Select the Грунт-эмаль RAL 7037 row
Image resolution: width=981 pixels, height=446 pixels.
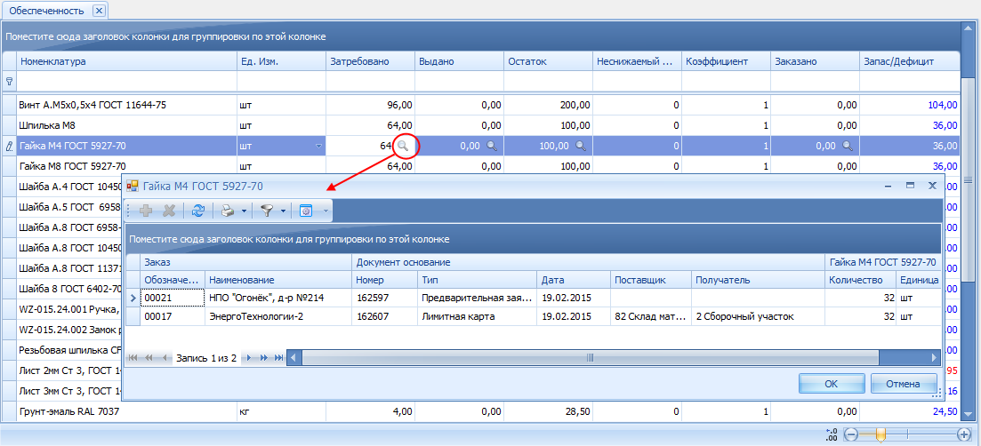click(480, 411)
